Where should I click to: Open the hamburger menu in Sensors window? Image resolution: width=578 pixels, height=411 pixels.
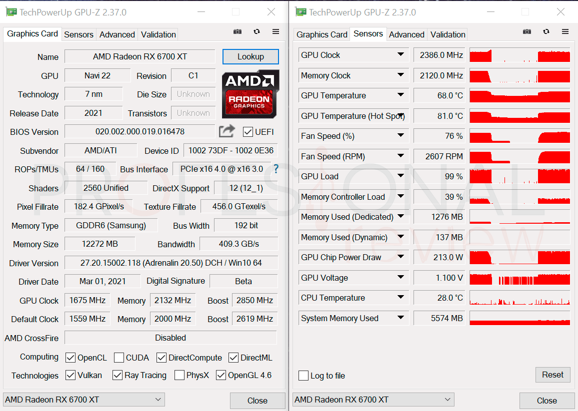click(565, 31)
